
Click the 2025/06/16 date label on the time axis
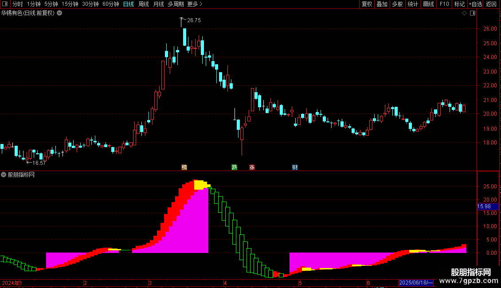[x=416, y=283]
